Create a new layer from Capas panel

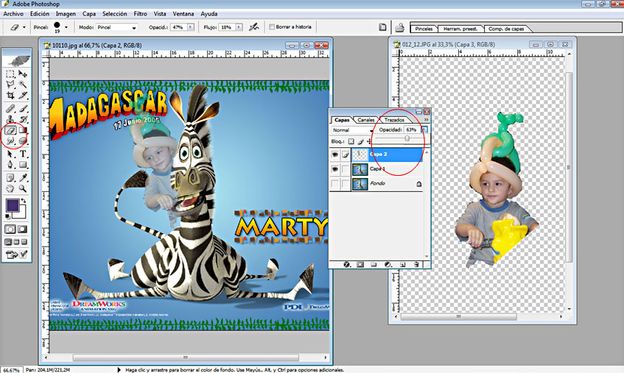[x=402, y=265]
